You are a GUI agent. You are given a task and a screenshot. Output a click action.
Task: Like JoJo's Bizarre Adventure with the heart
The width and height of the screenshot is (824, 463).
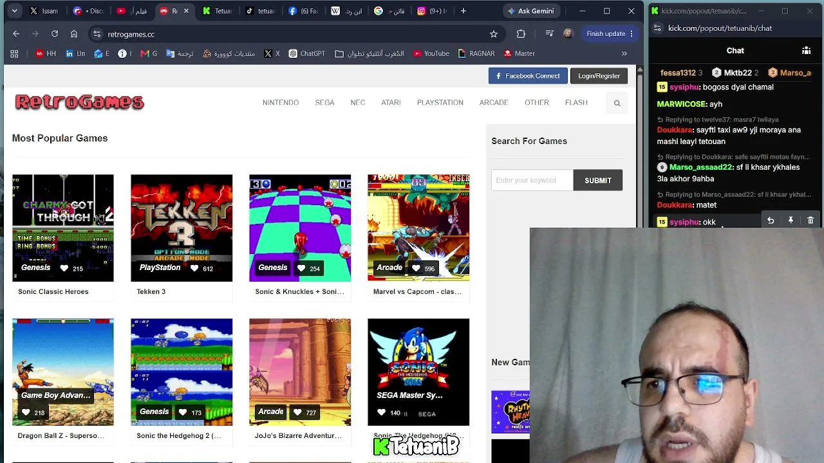[297, 412]
